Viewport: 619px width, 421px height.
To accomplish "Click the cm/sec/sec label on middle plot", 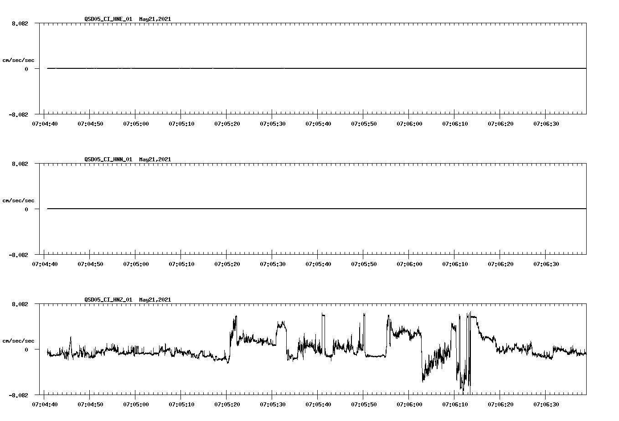I will pyautogui.click(x=18, y=200).
